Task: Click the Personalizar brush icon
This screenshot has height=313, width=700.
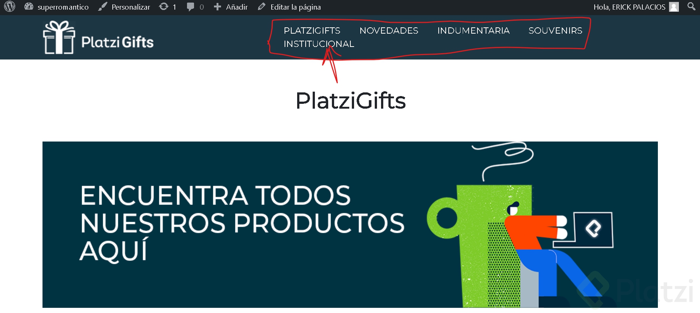Action: click(x=103, y=7)
